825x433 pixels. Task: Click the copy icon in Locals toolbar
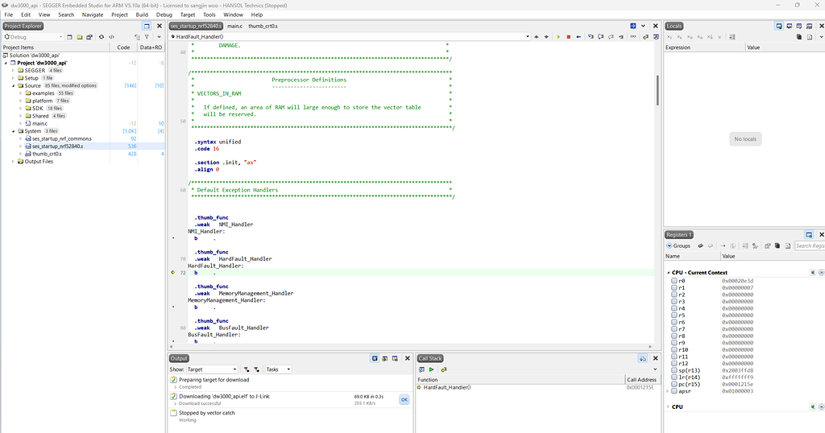pos(799,37)
